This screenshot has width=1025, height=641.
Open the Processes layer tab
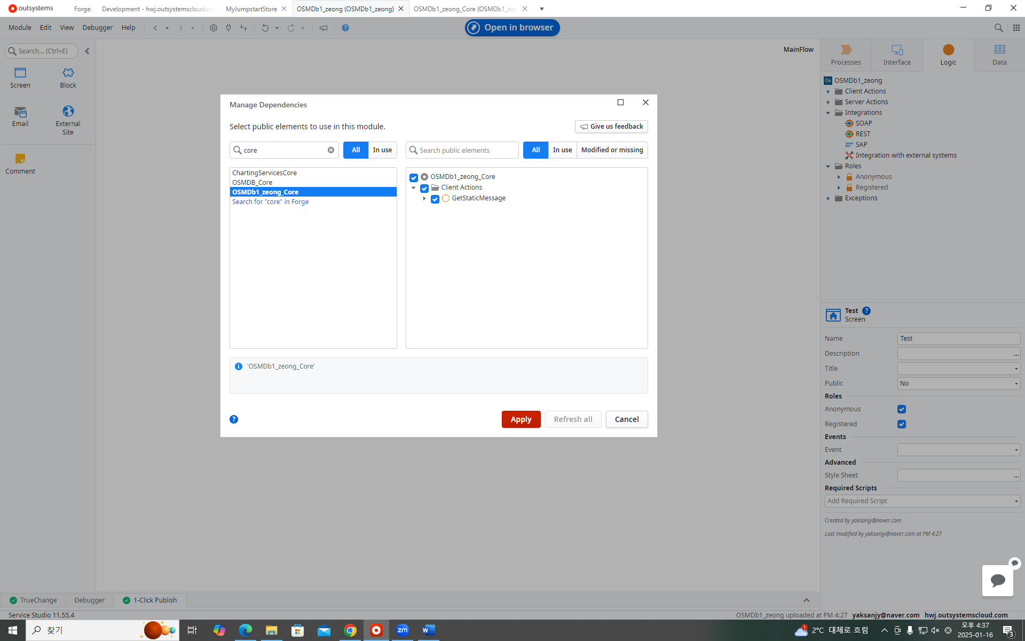[846, 54]
